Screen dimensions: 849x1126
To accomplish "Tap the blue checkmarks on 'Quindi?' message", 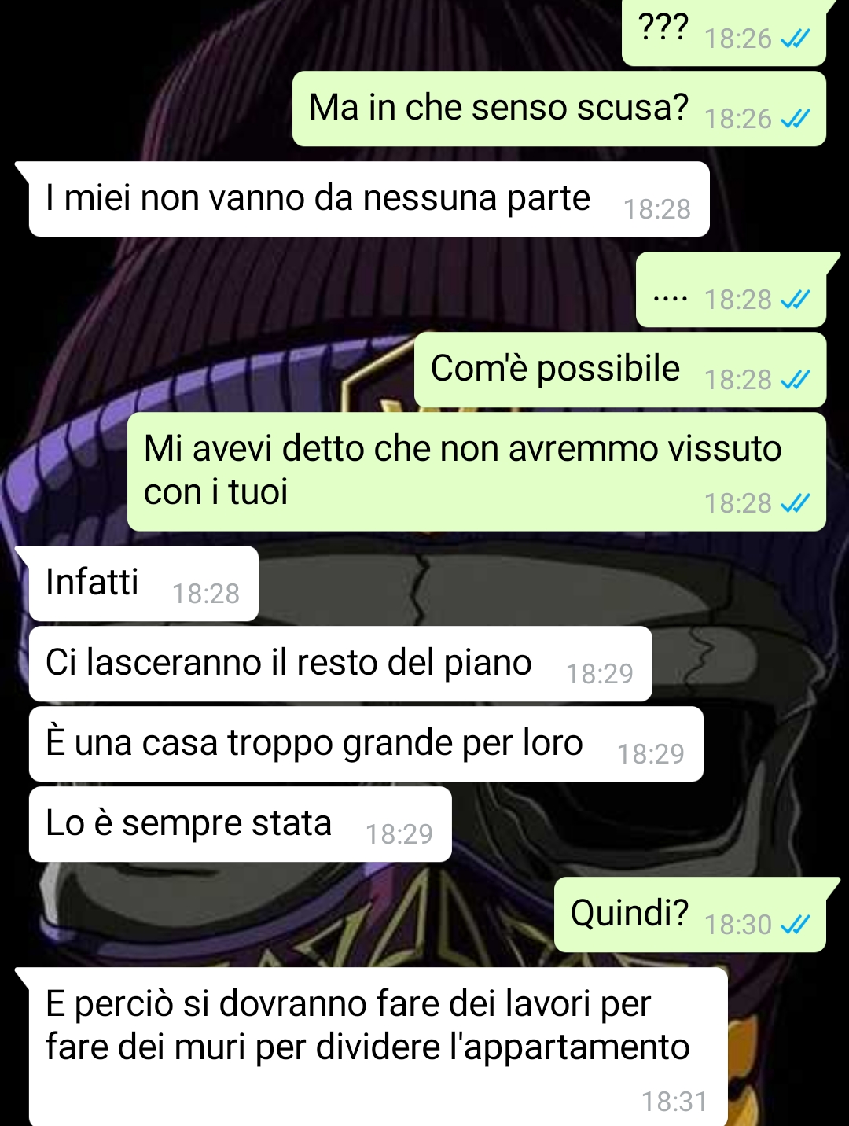I will pos(795,925).
